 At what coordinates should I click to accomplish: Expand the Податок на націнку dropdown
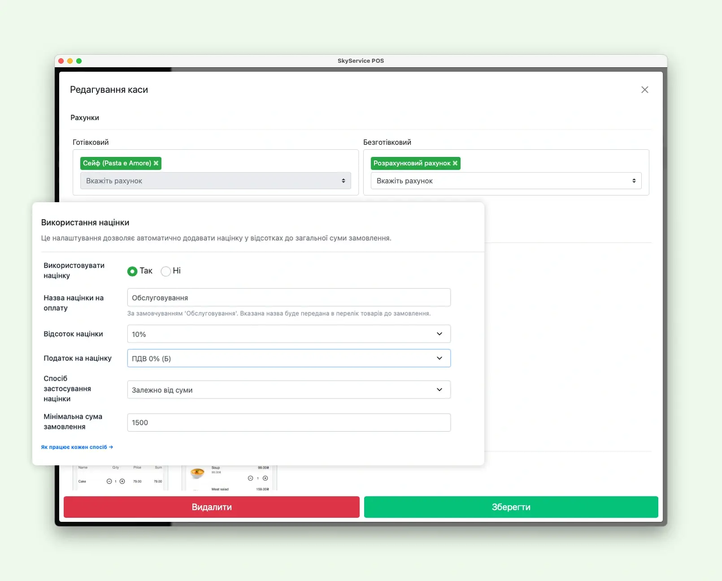pos(289,358)
